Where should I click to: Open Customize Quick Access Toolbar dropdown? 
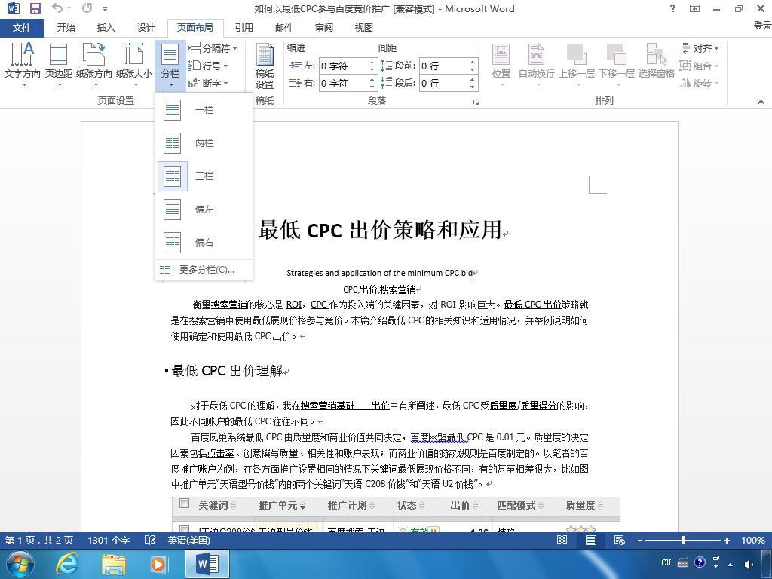(105, 8)
